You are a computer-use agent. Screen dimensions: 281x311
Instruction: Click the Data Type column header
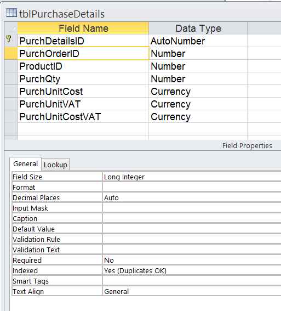(x=198, y=28)
